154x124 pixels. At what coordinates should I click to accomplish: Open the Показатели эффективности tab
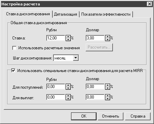[x=106, y=14]
